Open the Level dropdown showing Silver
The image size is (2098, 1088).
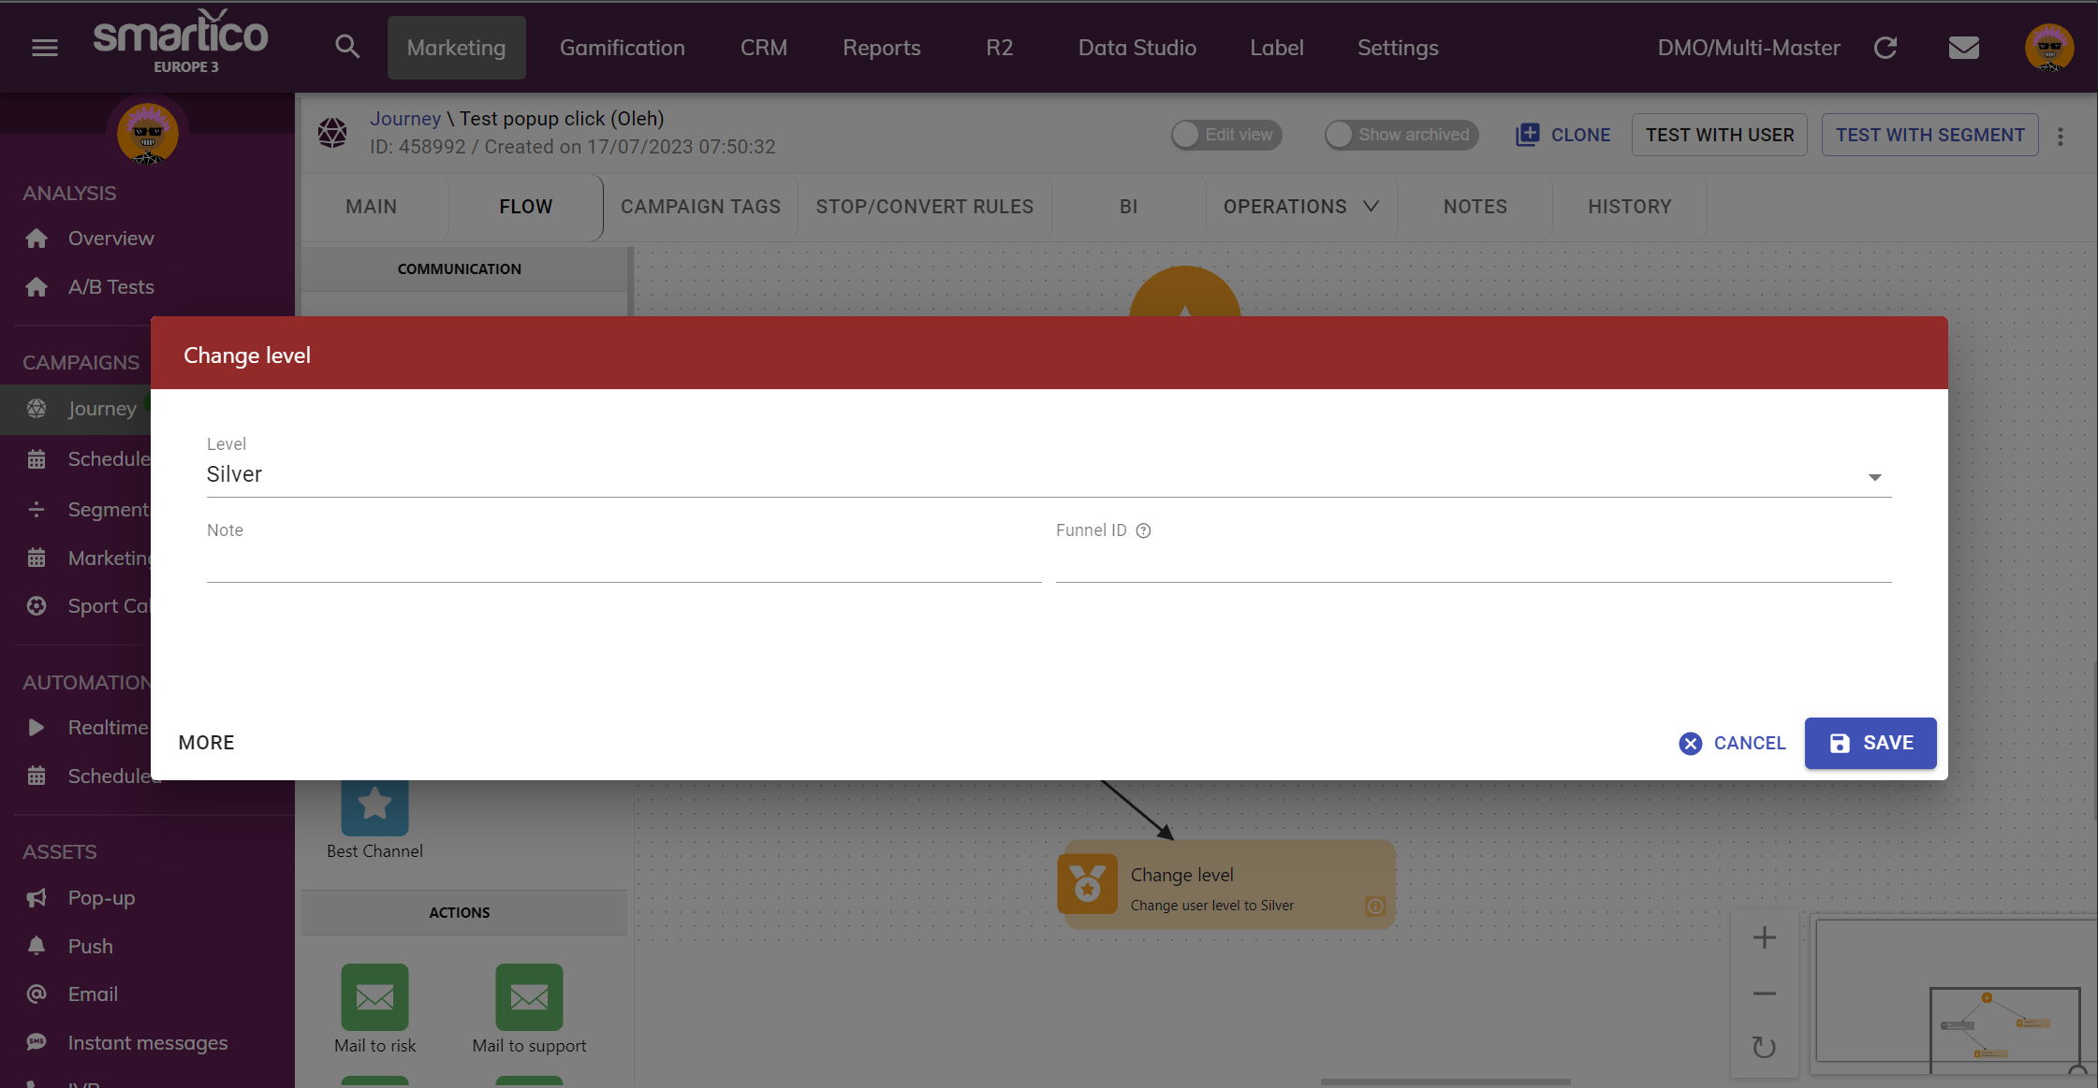[1049, 475]
